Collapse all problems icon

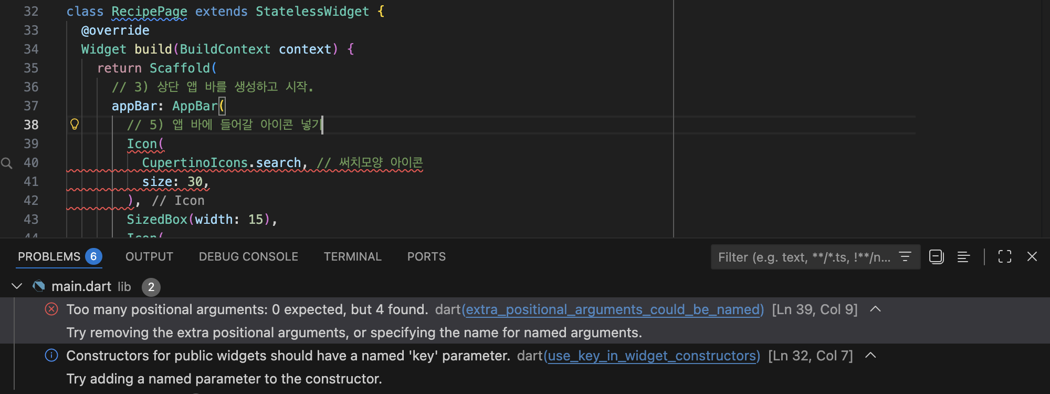click(x=936, y=256)
